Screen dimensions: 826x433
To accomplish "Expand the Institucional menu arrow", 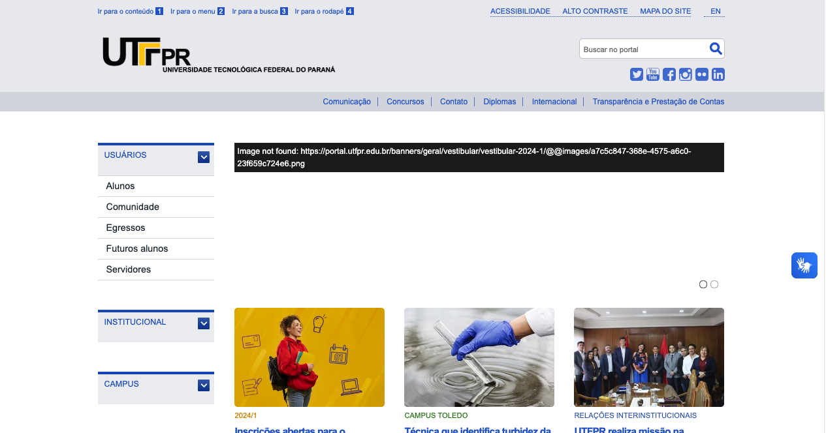I will [204, 323].
